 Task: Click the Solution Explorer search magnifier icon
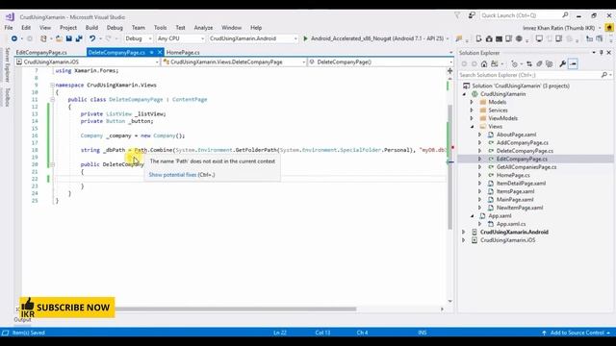click(603, 75)
